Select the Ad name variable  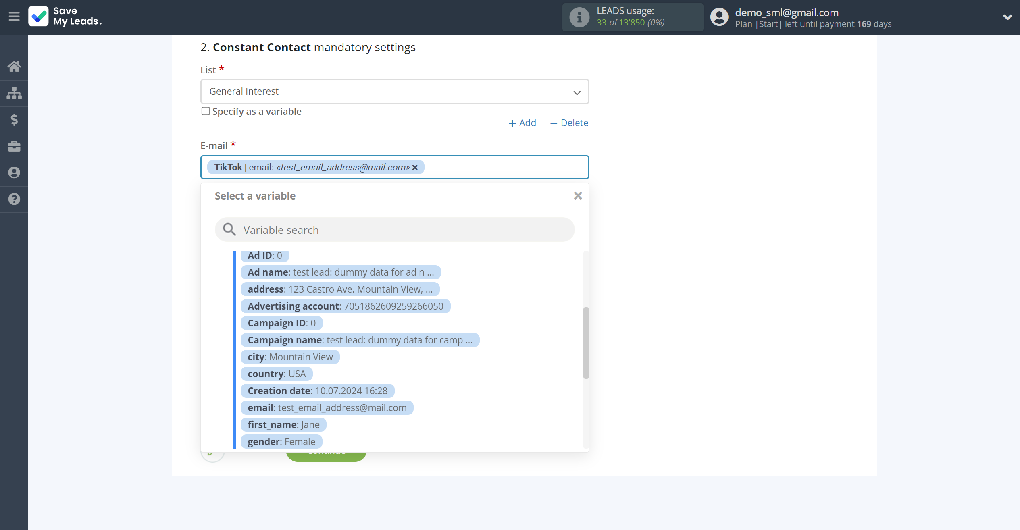point(341,272)
